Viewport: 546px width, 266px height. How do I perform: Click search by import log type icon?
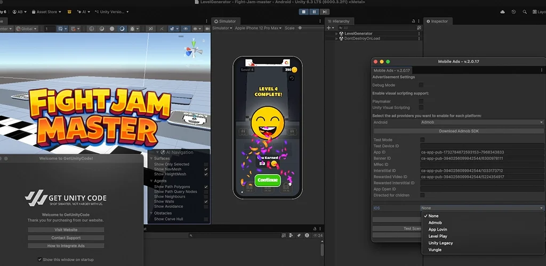click(x=307, y=236)
